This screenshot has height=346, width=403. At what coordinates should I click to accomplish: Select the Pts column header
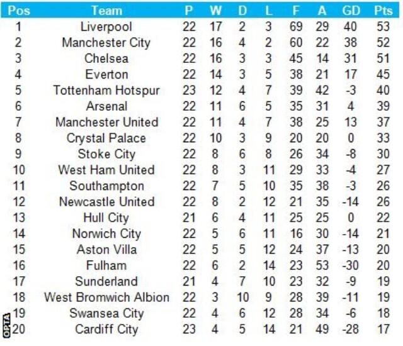tap(382, 11)
